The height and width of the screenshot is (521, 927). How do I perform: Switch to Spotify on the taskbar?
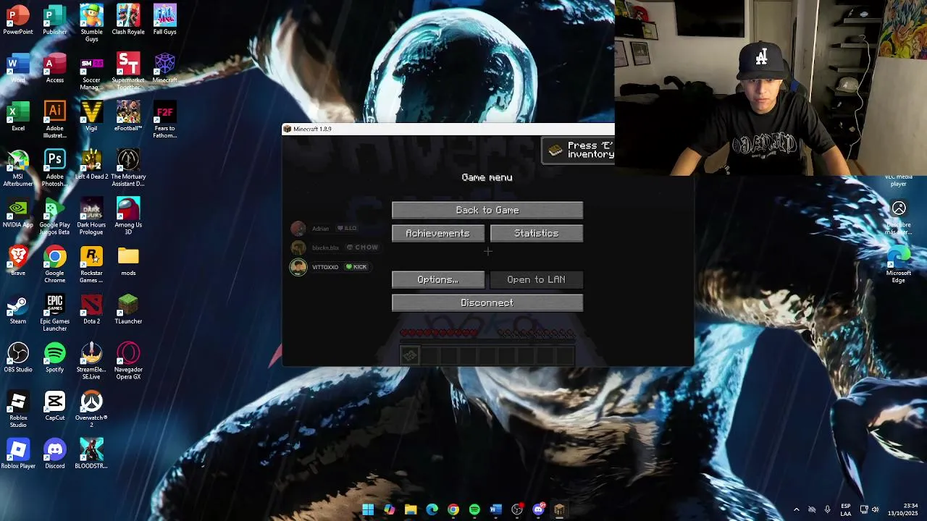(474, 509)
